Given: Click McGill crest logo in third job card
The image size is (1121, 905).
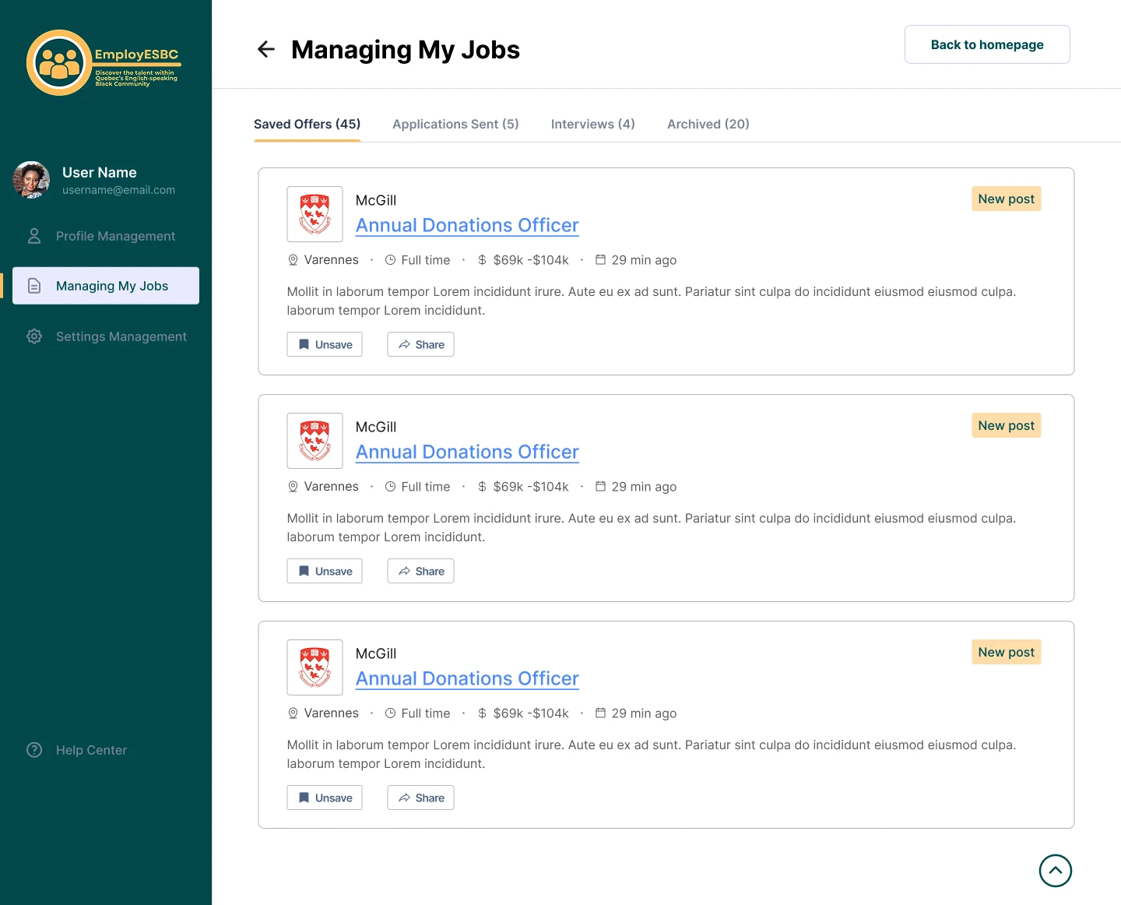Looking at the screenshot, I should click(315, 667).
